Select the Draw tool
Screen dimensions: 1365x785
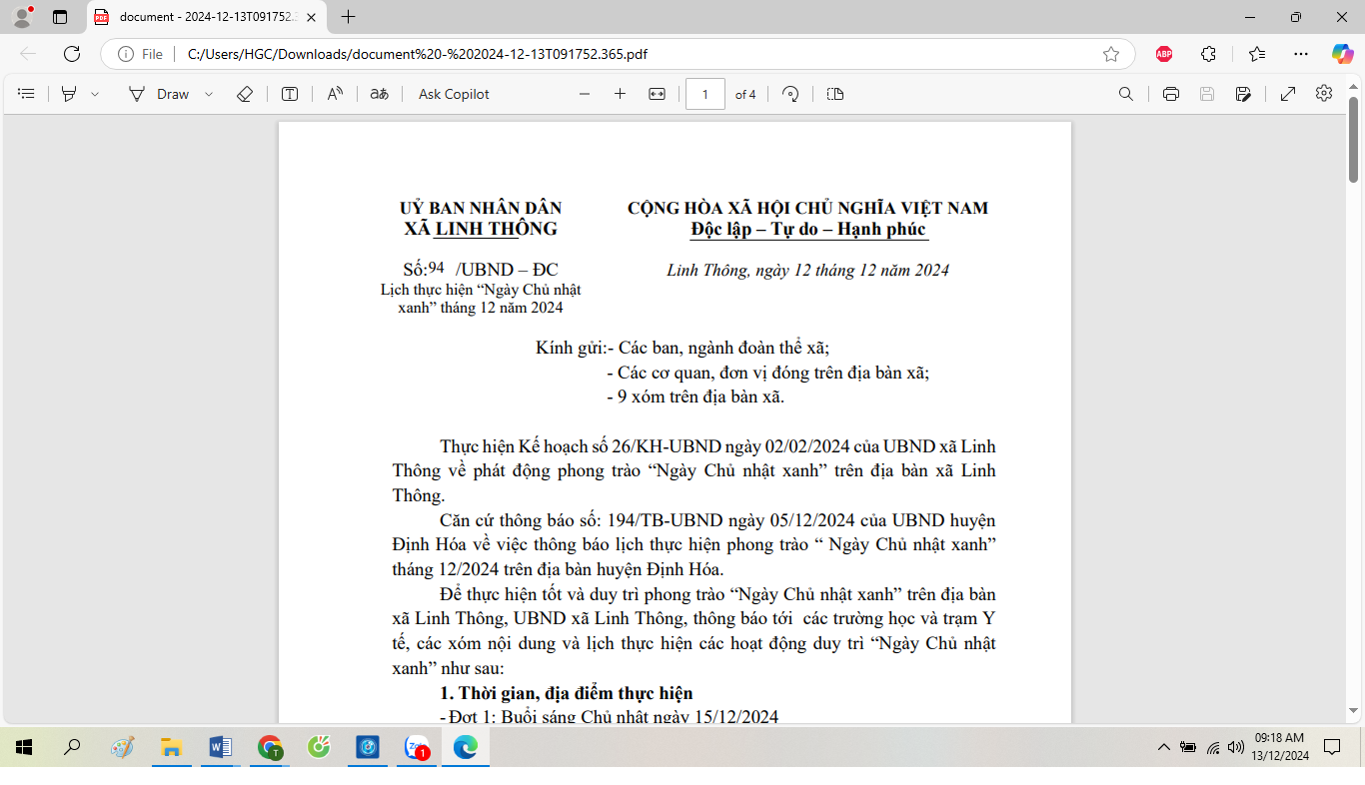pos(158,94)
